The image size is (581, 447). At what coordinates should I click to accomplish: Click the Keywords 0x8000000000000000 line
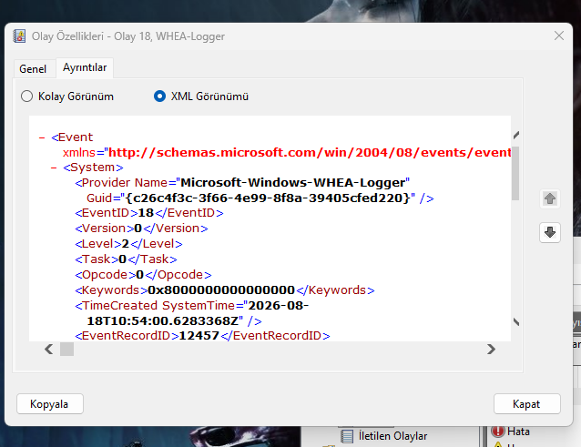pyautogui.click(x=225, y=290)
